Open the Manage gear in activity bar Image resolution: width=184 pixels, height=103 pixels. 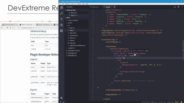(x=61, y=98)
